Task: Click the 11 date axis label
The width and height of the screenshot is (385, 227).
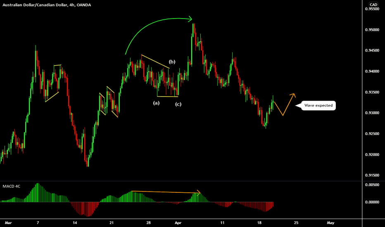Action: [x=222, y=223]
